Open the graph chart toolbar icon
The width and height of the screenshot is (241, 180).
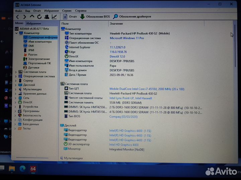[x=54, y=17]
